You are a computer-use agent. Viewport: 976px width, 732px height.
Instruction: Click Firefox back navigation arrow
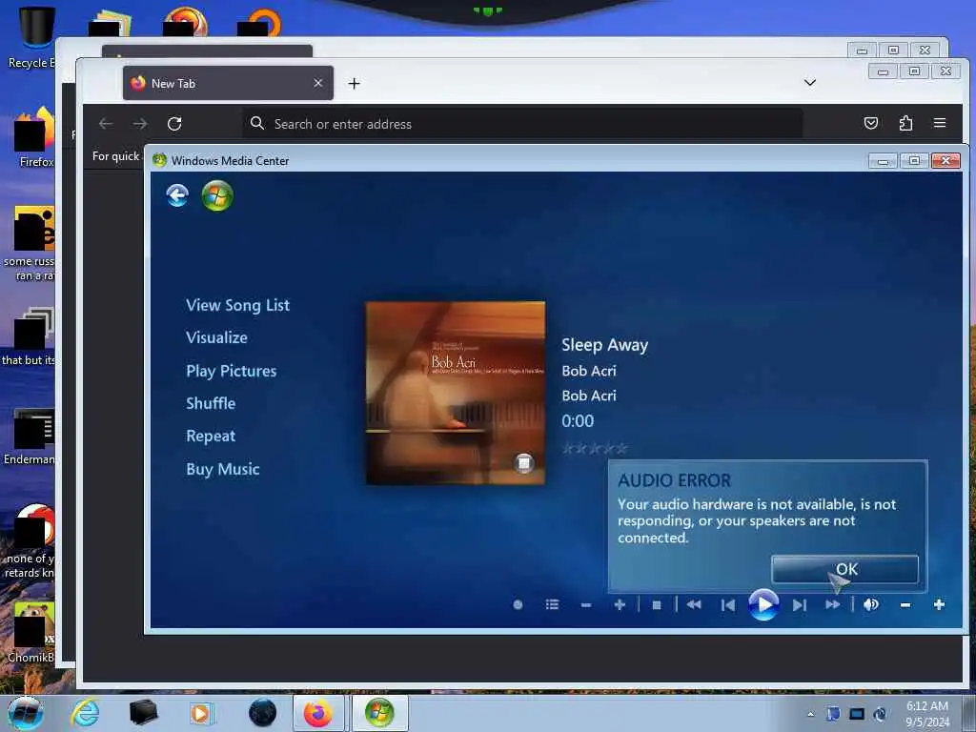pos(106,124)
